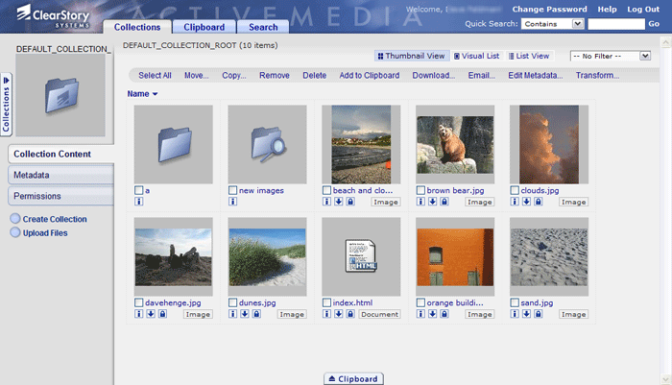Click Create Collection icon in sidebar
Viewport: 672px width, 385px height.
(15, 219)
